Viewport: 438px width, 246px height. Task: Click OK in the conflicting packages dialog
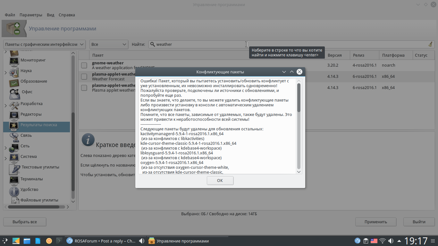tap(220, 180)
